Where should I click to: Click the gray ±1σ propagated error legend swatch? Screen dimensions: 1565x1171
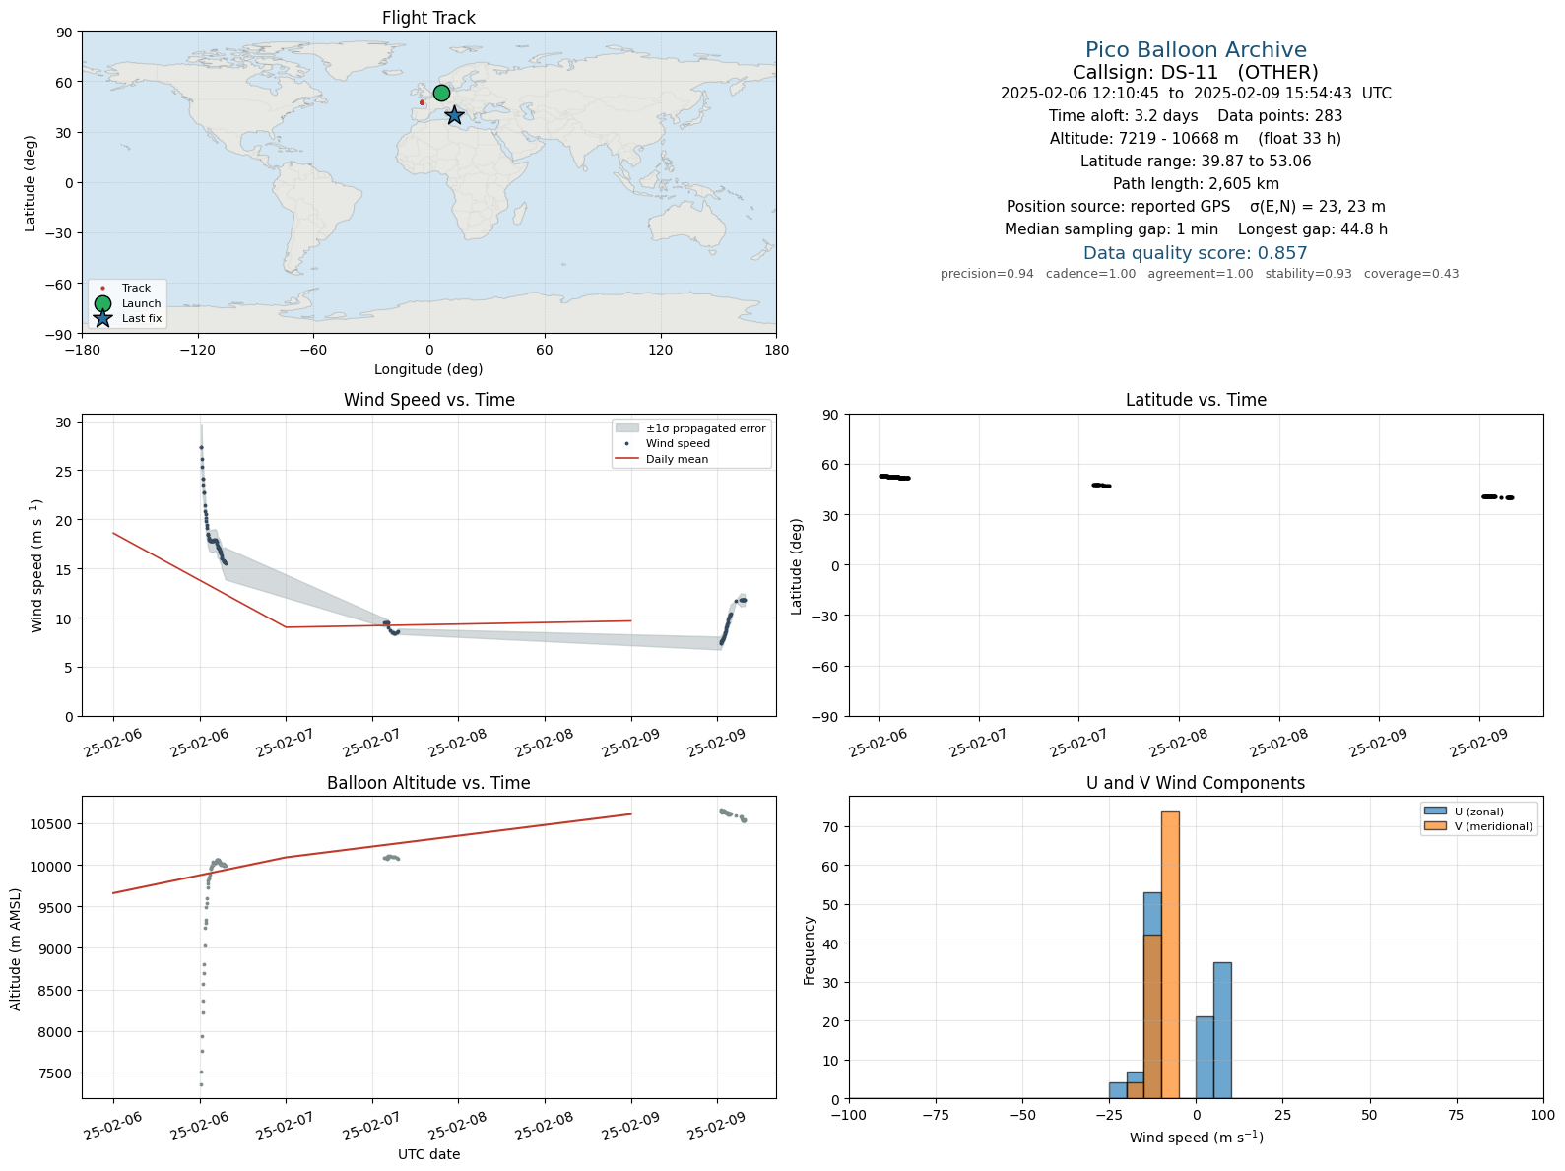pos(627,428)
